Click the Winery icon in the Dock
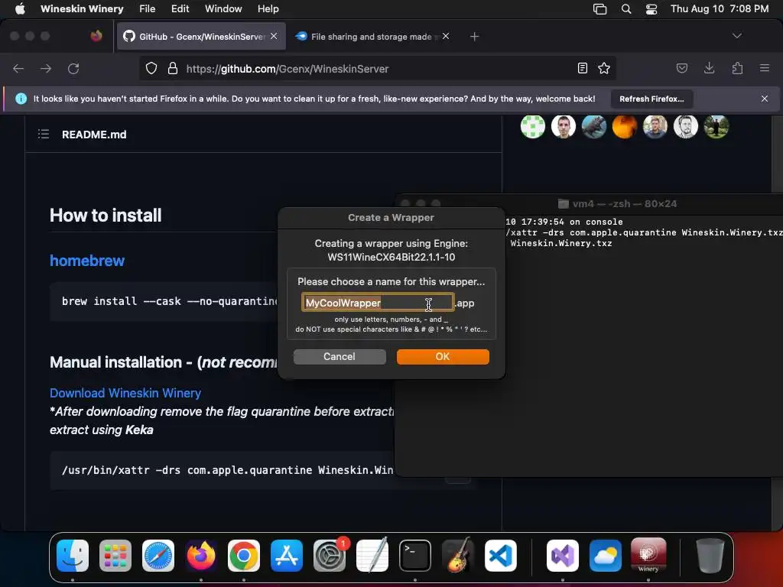Image resolution: width=783 pixels, height=587 pixels. coord(648,555)
